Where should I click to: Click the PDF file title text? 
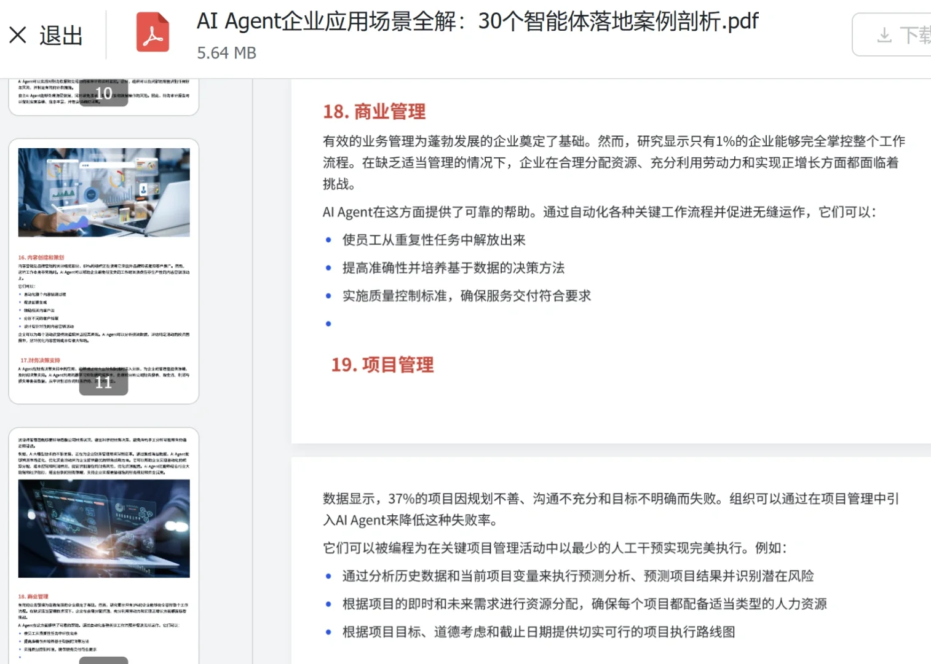[477, 22]
